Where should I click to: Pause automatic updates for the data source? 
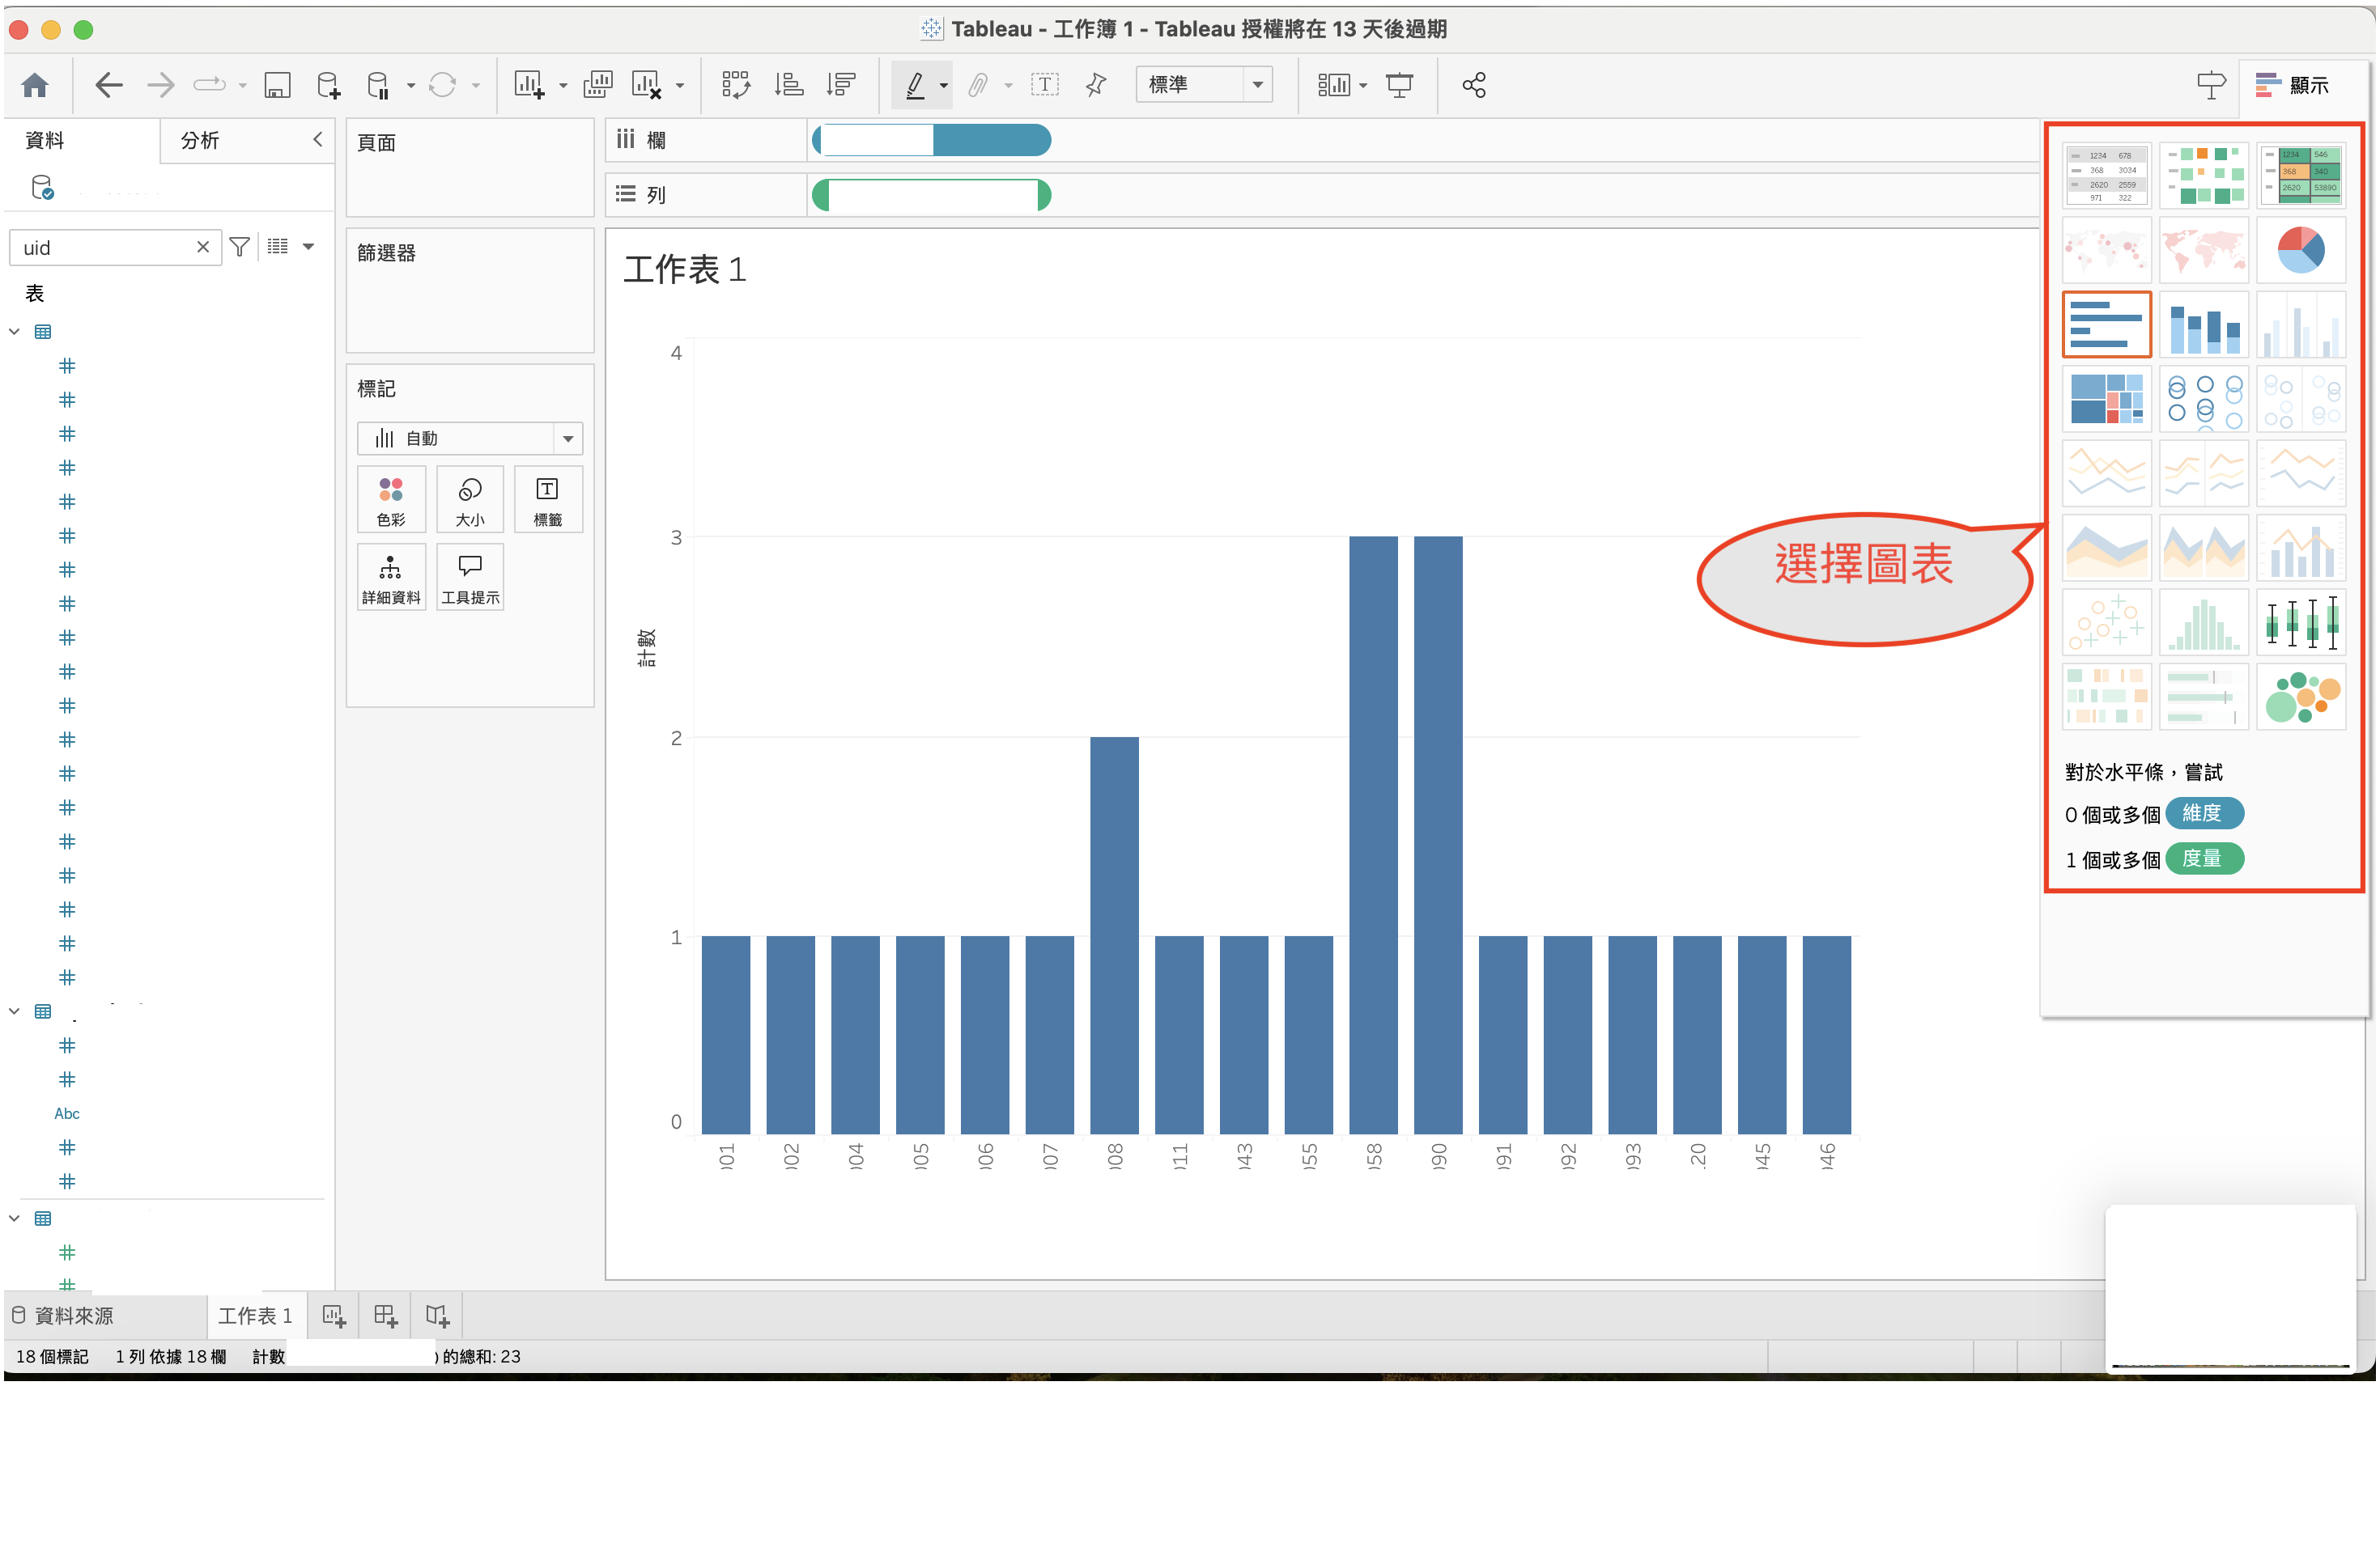[377, 85]
